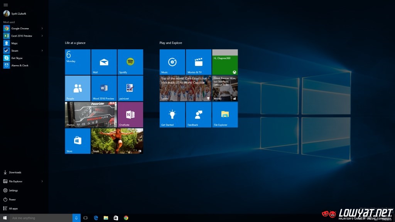Select Settings in the Start menu

click(x=13, y=190)
